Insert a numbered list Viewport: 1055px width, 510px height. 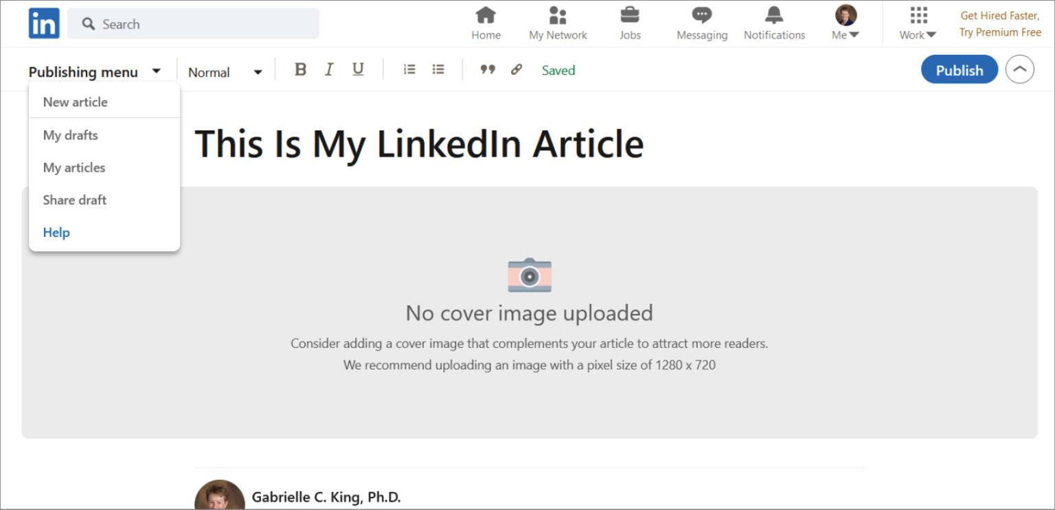click(x=409, y=69)
